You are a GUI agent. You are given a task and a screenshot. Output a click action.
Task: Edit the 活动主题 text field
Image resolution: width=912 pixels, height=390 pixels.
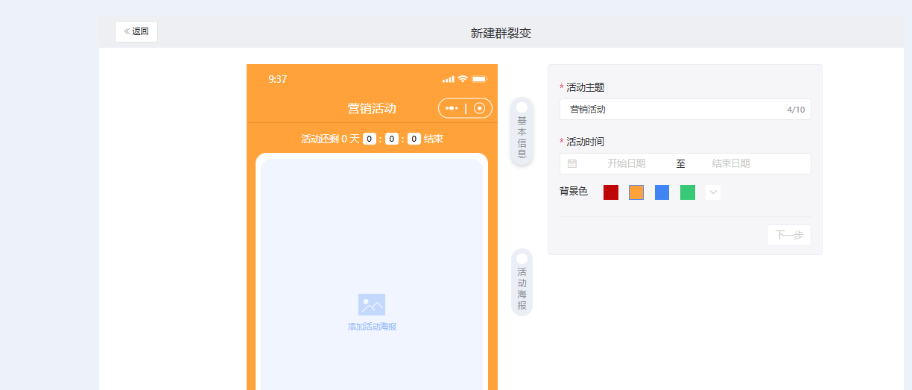pos(685,109)
